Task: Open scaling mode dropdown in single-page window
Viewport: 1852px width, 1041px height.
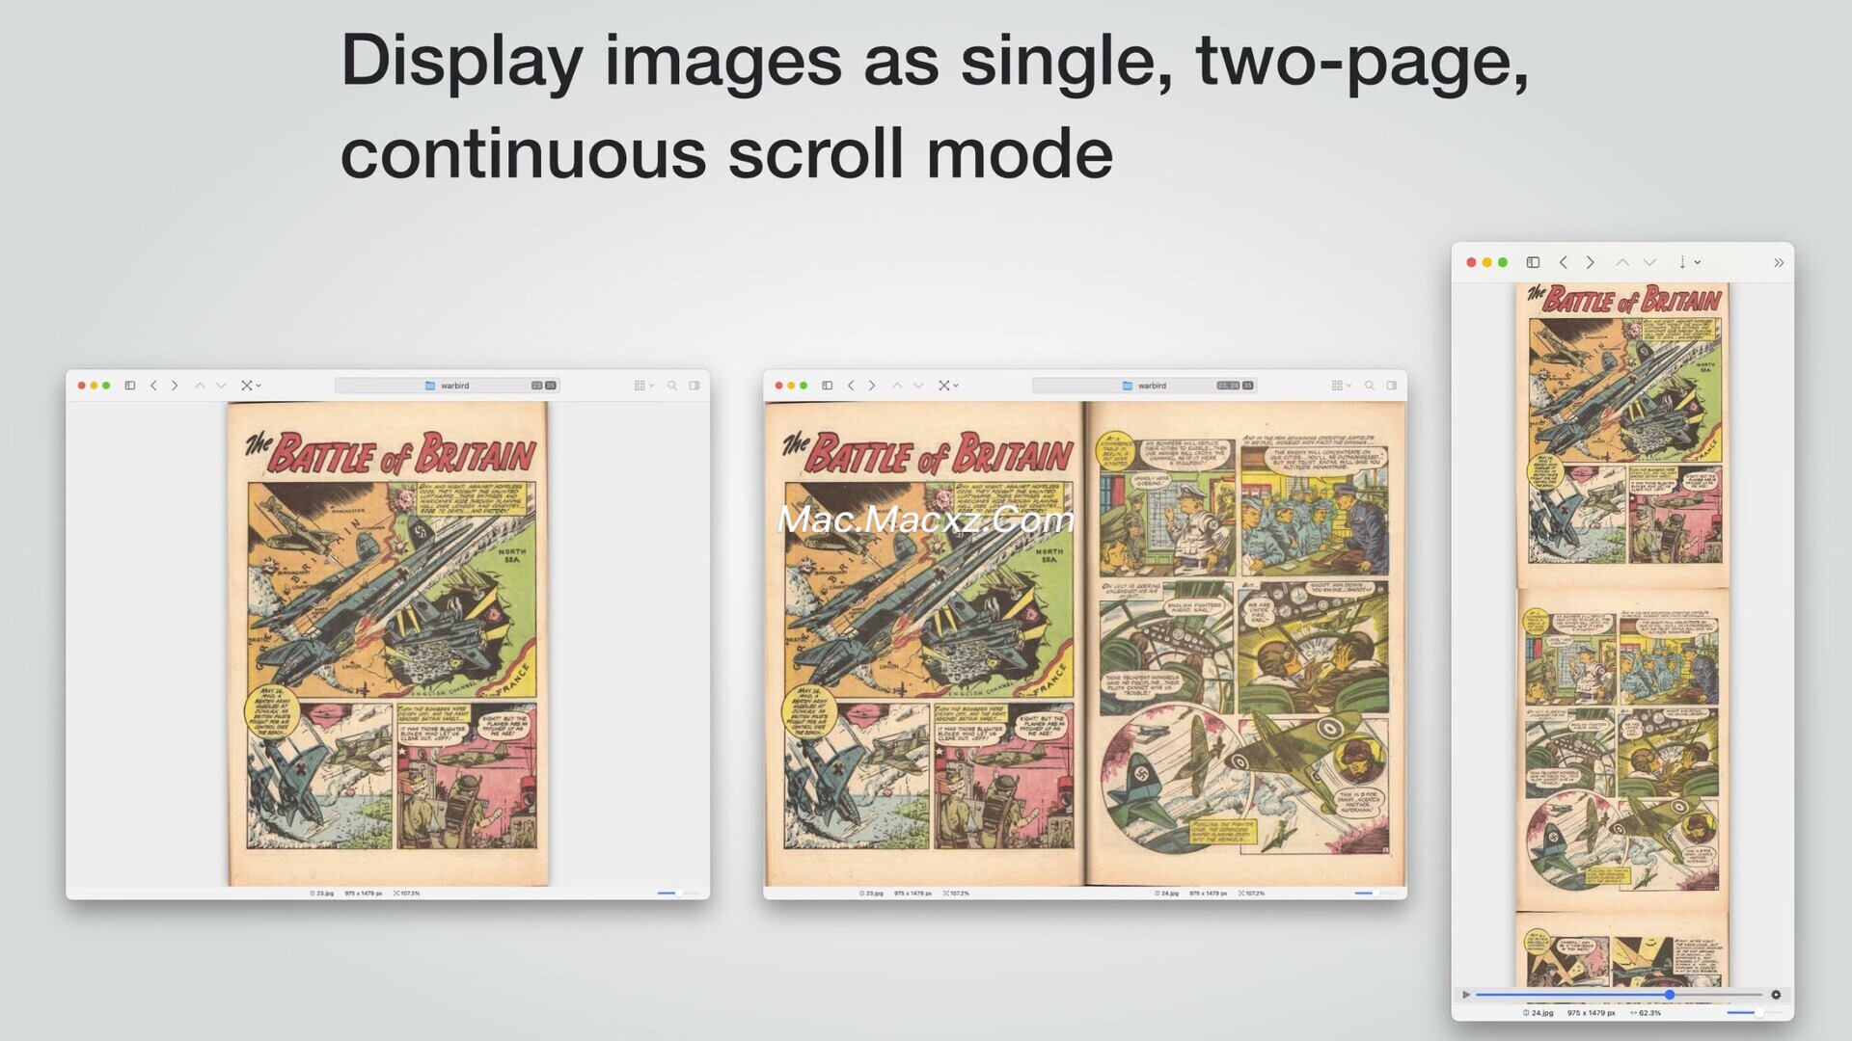Action: pyautogui.click(x=251, y=386)
